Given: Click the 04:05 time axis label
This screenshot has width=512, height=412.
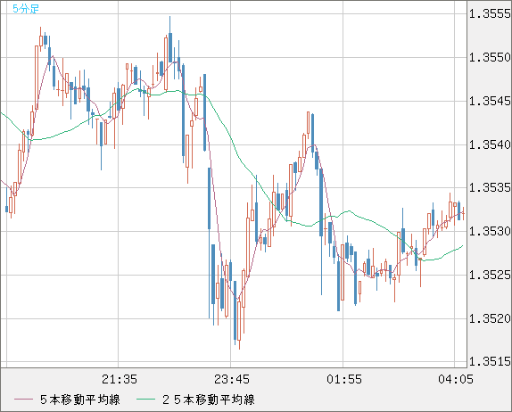Looking at the screenshot, I should coord(456,379).
